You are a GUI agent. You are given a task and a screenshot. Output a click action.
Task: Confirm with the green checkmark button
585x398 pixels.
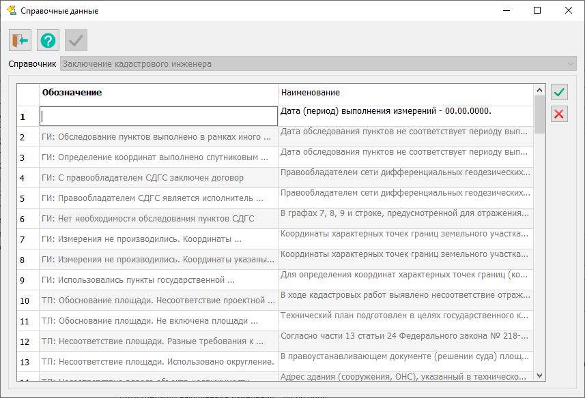[x=559, y=92]
